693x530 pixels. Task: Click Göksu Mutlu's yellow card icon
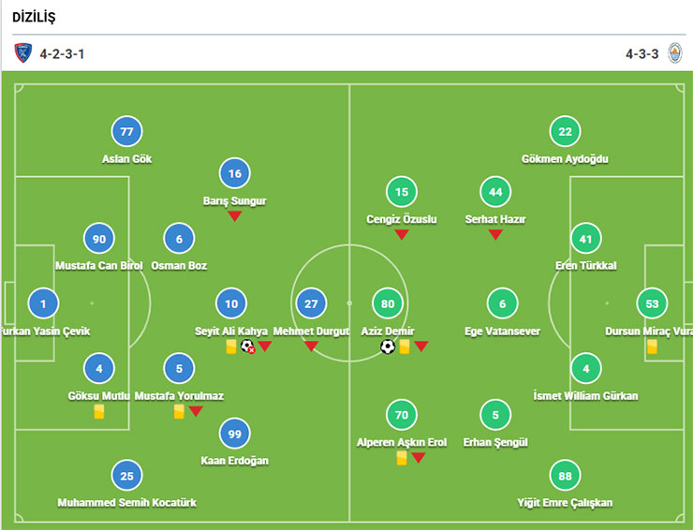tap(98, 411)
